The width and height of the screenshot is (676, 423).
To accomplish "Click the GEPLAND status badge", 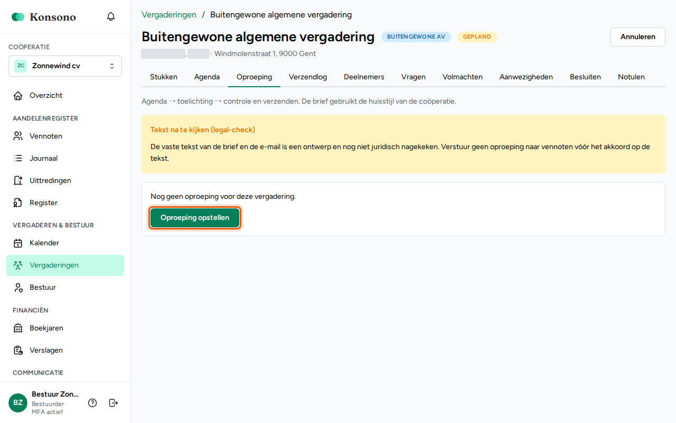I will click(x=477, y=37).
